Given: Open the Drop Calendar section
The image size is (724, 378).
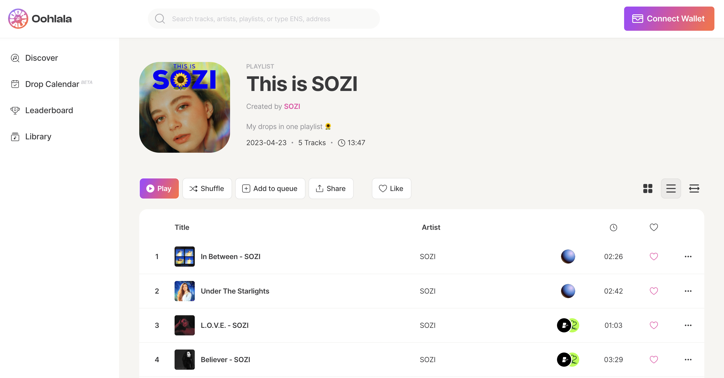Looking at the screenshot, I should [52, 84].
